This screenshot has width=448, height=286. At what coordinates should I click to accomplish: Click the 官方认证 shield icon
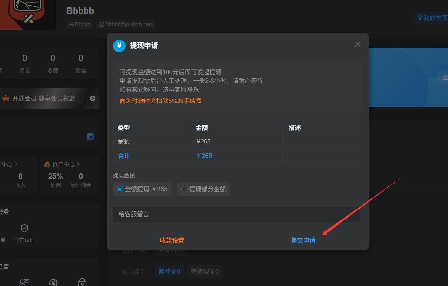coord(24,228)
